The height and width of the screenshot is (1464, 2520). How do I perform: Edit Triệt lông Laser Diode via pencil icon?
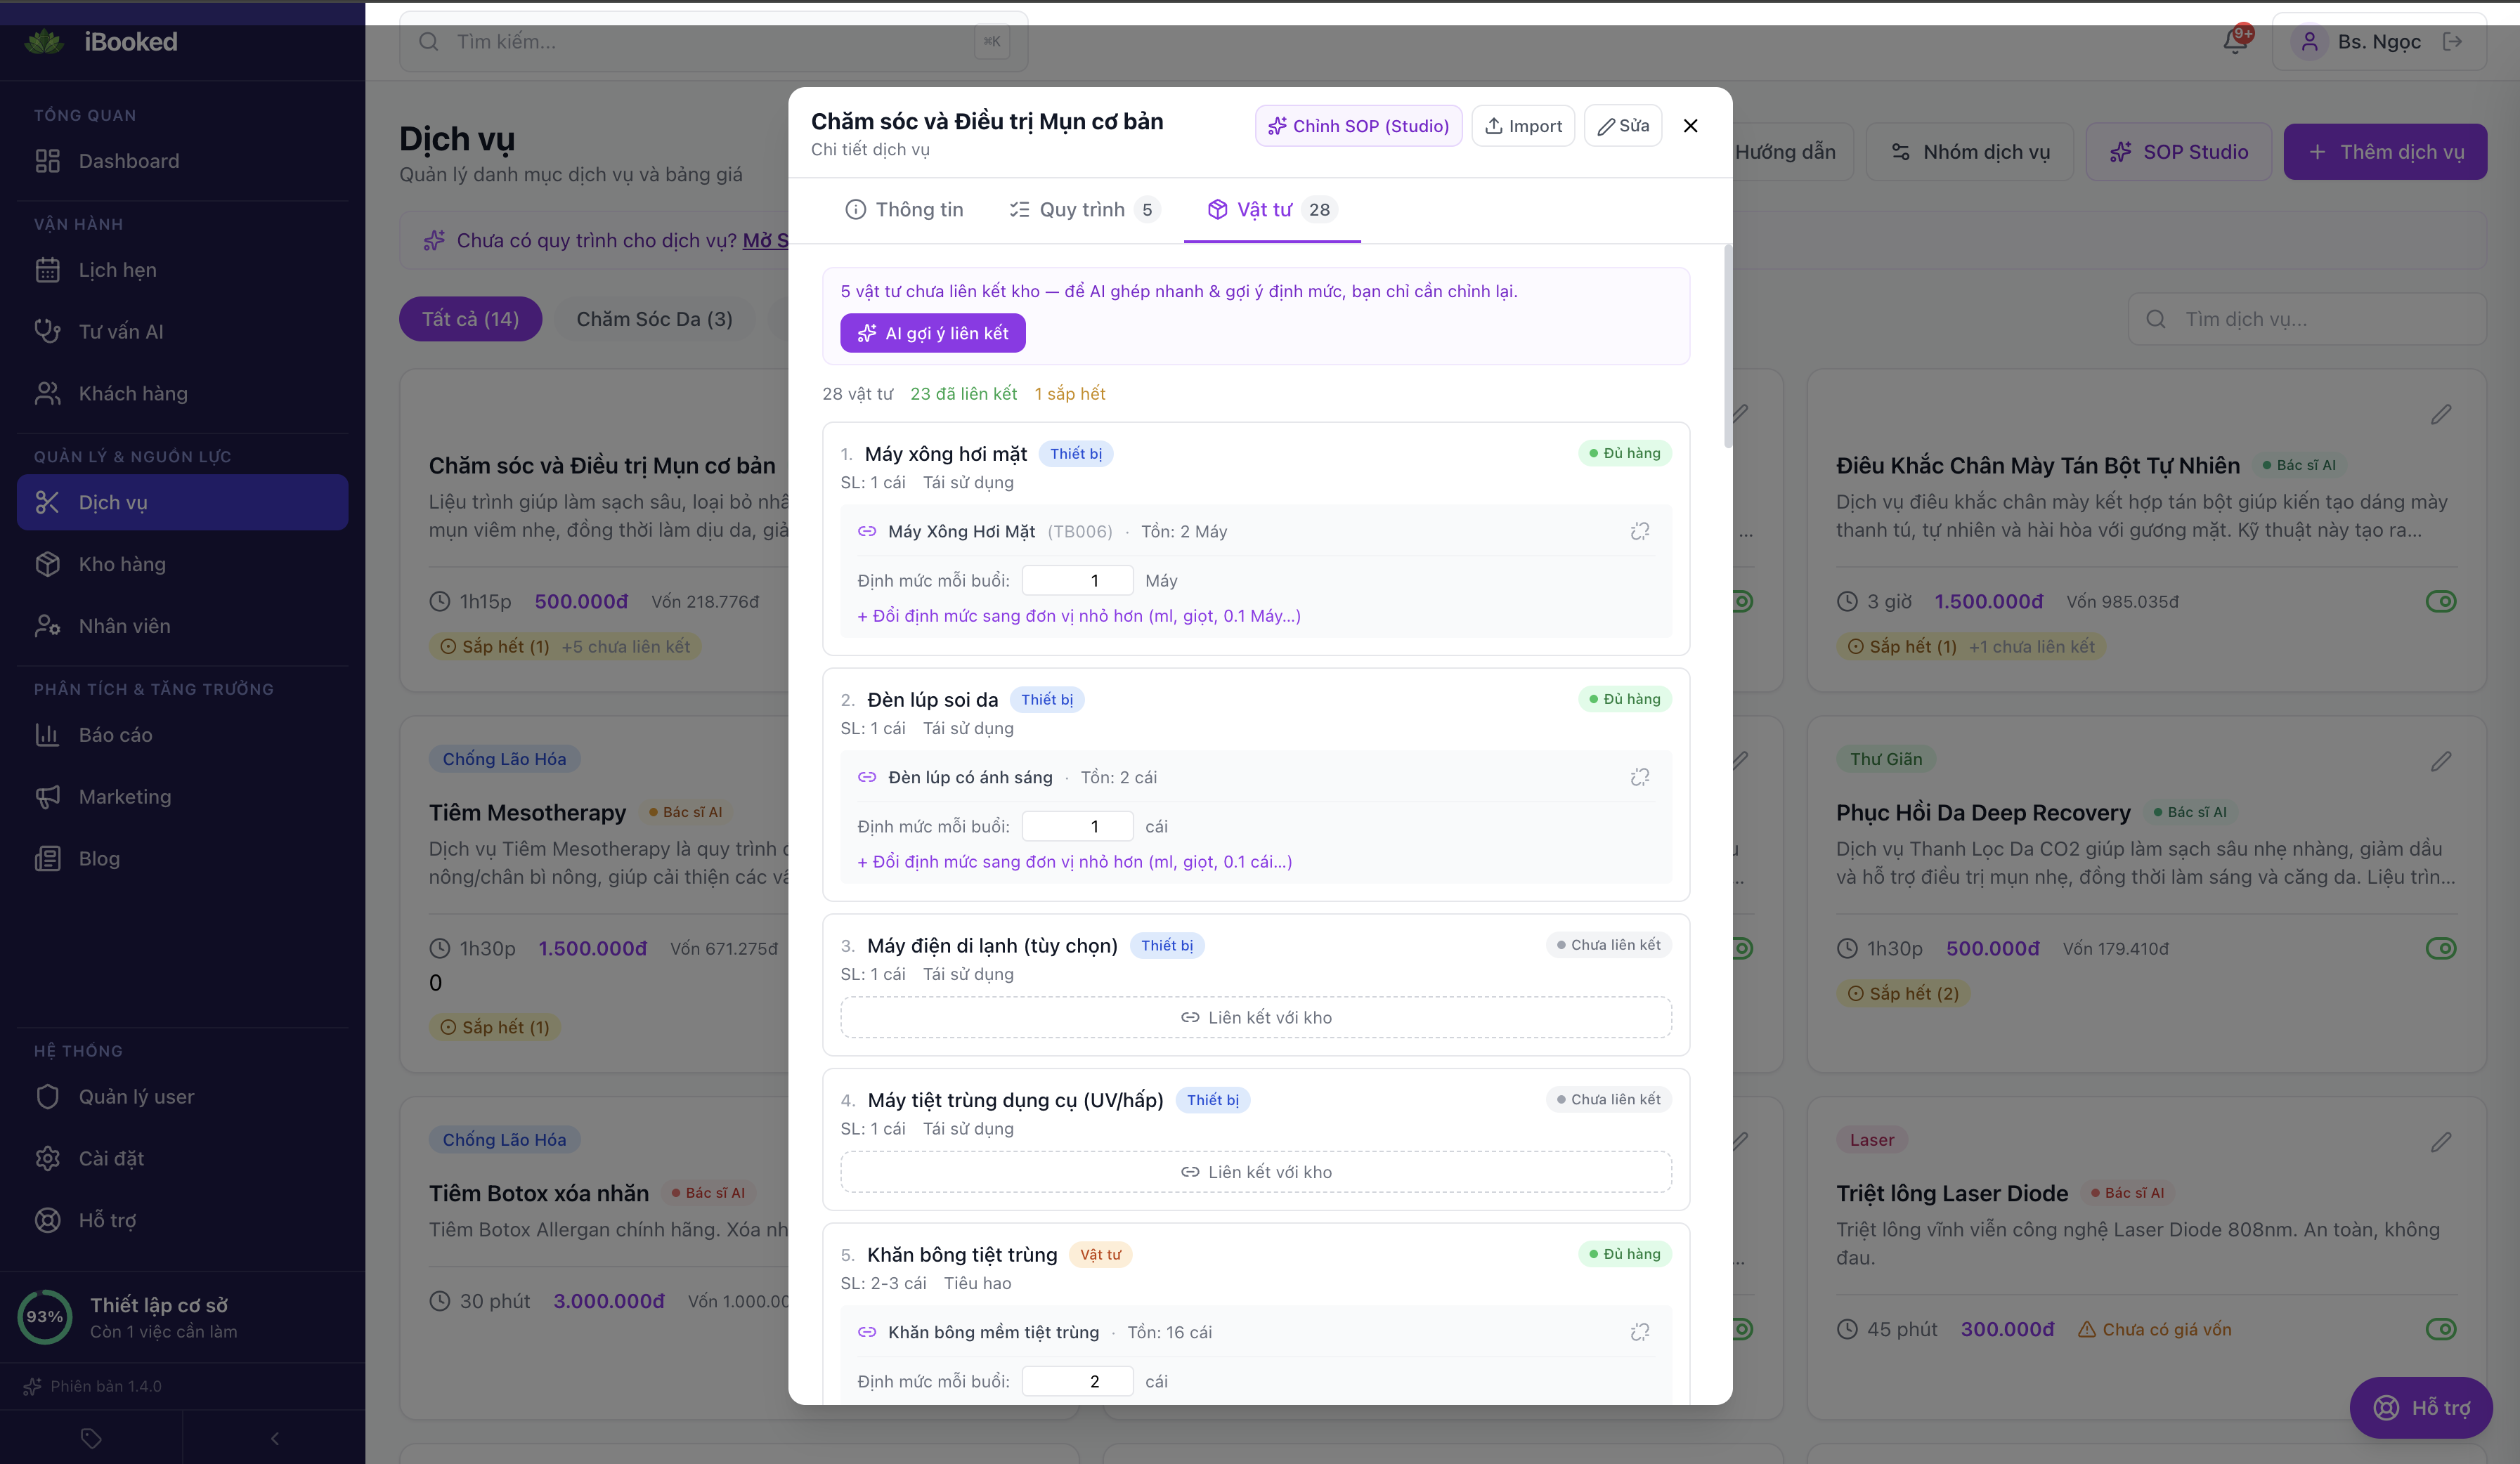[2441, 1141]
